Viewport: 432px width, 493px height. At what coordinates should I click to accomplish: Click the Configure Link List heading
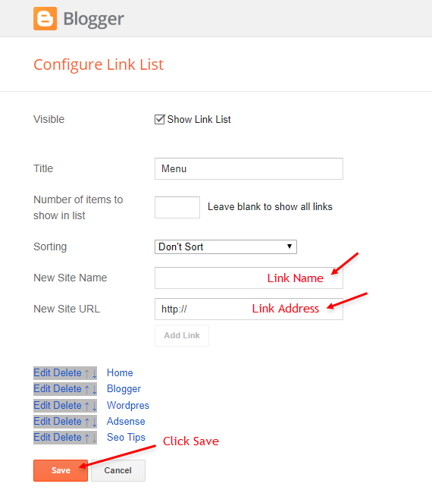point(99,65)
